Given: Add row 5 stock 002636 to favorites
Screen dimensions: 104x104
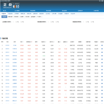Looking at the screenshot, I should coord(102,59).
